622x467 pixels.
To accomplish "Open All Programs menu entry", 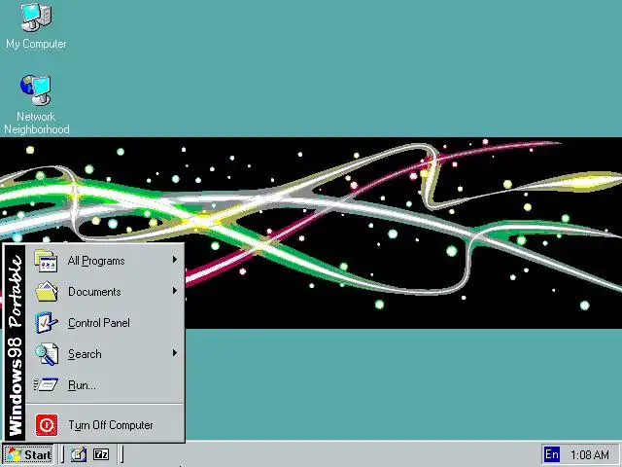I will (105, 261).
